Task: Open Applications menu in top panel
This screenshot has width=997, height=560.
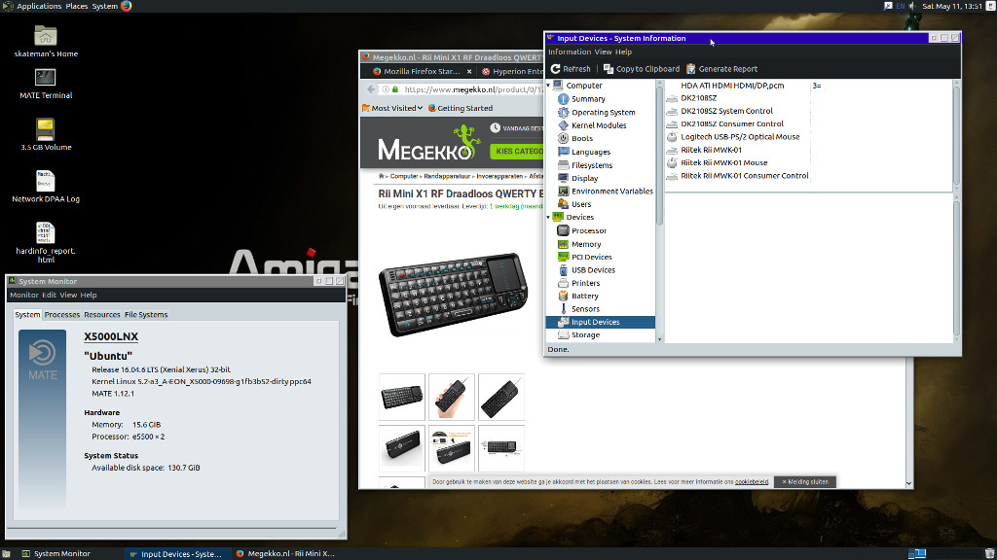Action: (x=39, y=6)
